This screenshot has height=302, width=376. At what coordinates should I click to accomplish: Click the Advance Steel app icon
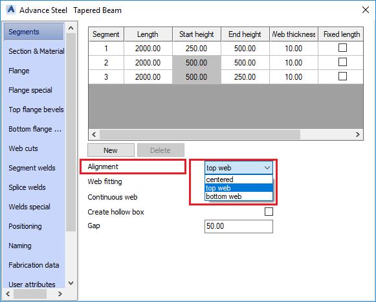[x=11, y=10]
